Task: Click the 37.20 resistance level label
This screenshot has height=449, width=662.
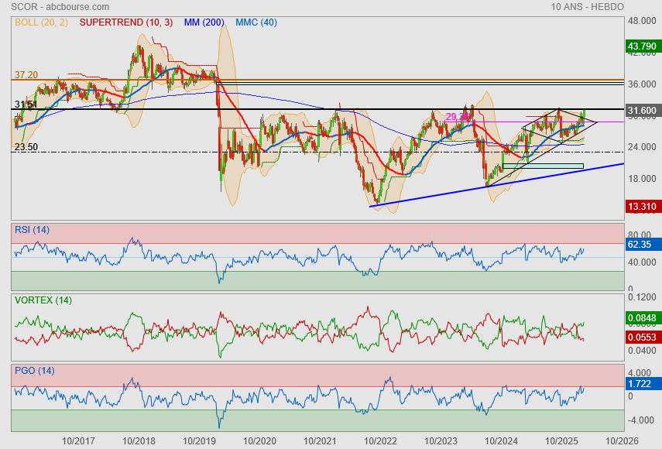Action: click(x=26, y=75)
